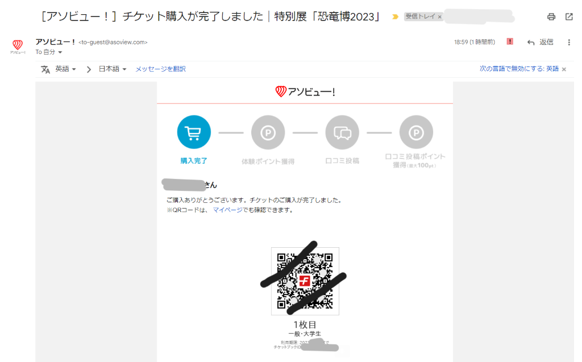Click the yellow importance marker arrow
Screen dimensions: 582x362
tap(395, 17)
